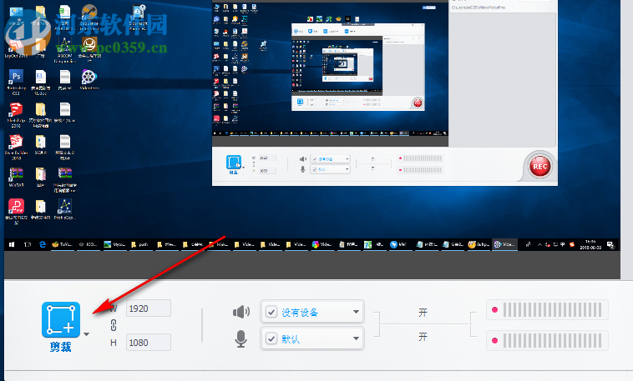
Task: Click the ASCON Компас desktop icon
Action: [x=64, y=50]
